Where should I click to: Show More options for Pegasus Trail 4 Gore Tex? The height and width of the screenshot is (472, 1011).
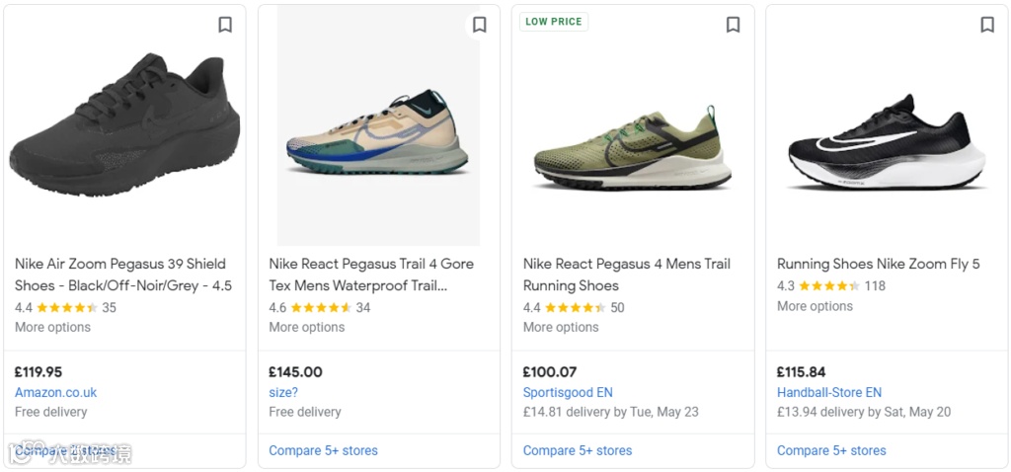pyautogui.click(x=307, y=327)
